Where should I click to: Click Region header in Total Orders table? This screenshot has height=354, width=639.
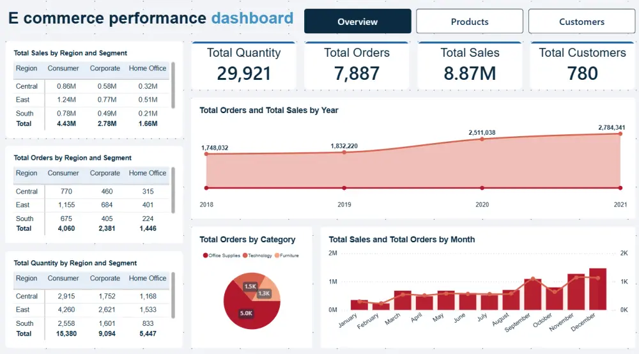point(26,173)
